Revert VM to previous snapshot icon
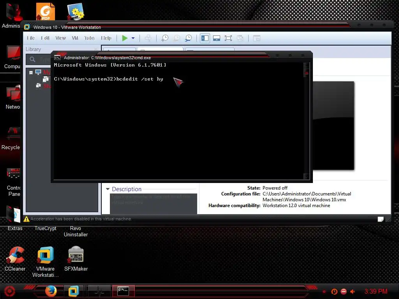399x299 pixels. tap(177, 38)
